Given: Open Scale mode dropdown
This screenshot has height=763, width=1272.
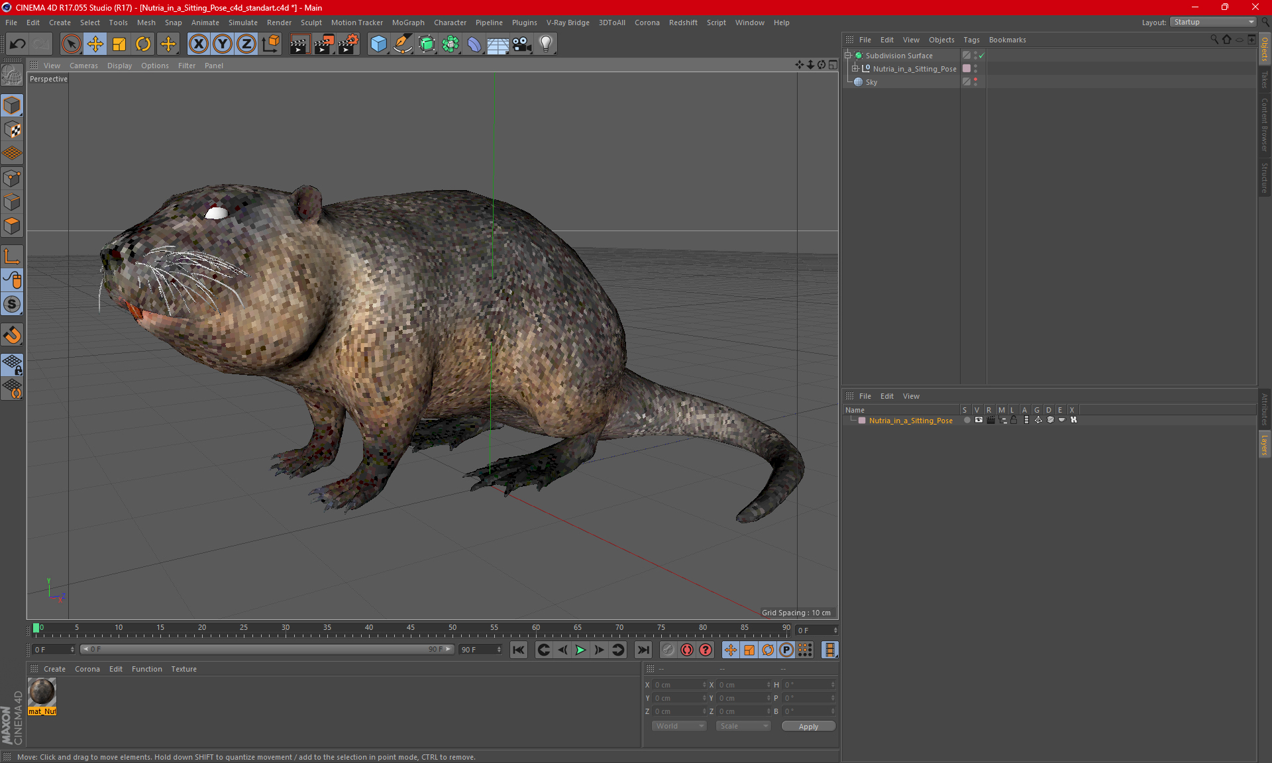Looking at the screenshot, I should coord(743,727).
